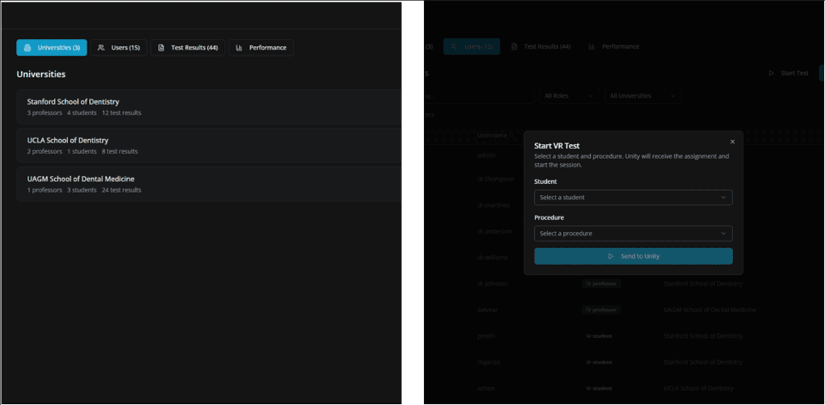The width and height of the screenshot is (825, 405).
Task: Expand the All Universities filter dropdown
Action: 643,96
